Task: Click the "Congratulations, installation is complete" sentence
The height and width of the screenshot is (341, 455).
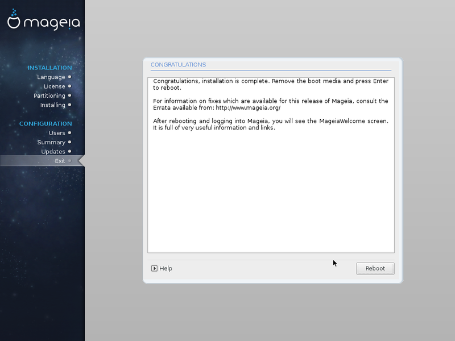Action: [x=211, y=81]
